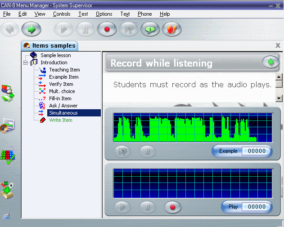Click the green forward arrow toolbar button
Screen dimensions: 284x227
pos(31,29)
